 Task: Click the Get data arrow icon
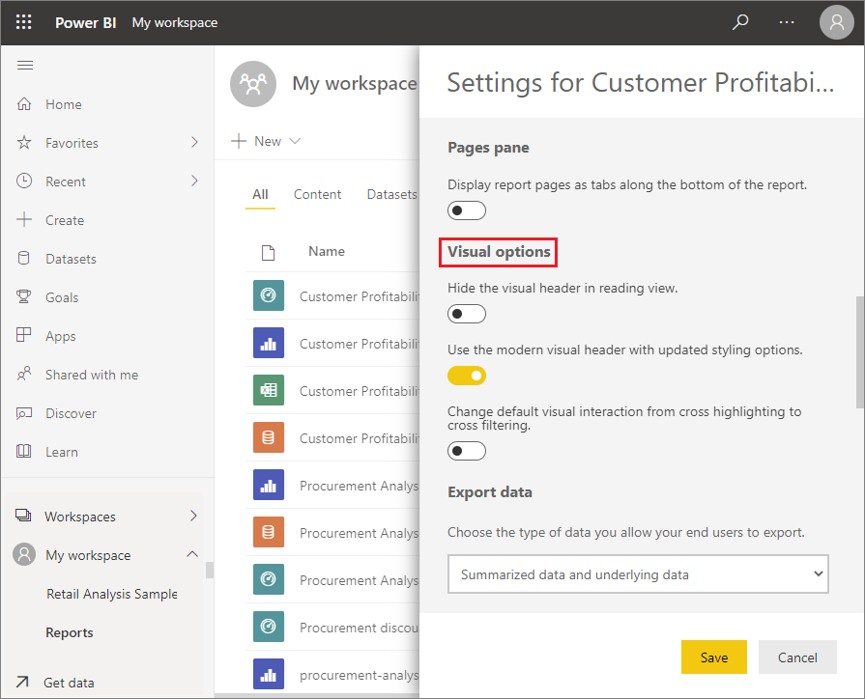coord(22,682)
